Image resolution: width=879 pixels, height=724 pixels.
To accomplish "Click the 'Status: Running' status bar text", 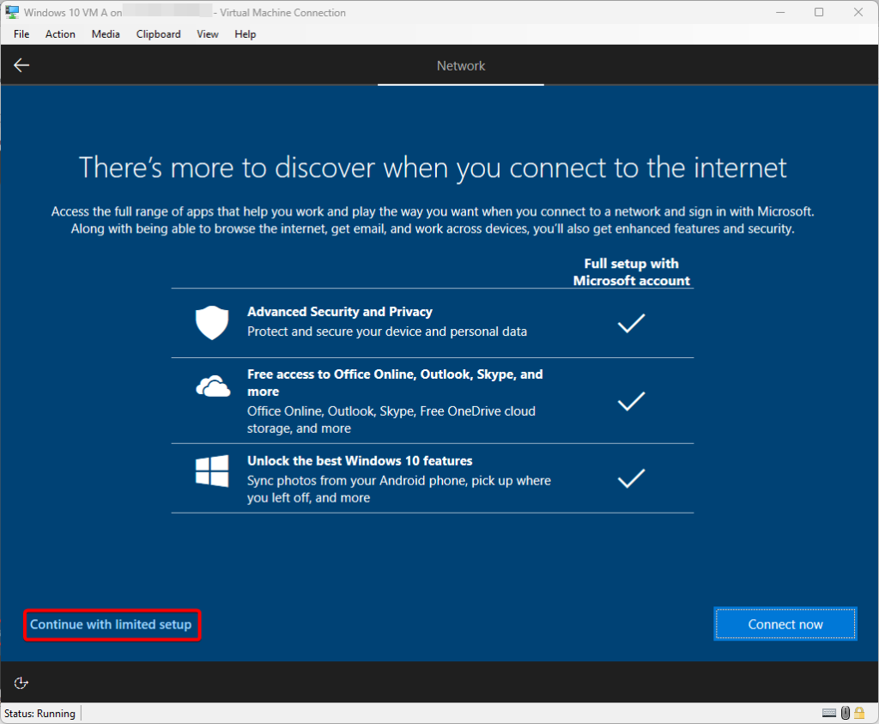I will (x=39, y=714).
